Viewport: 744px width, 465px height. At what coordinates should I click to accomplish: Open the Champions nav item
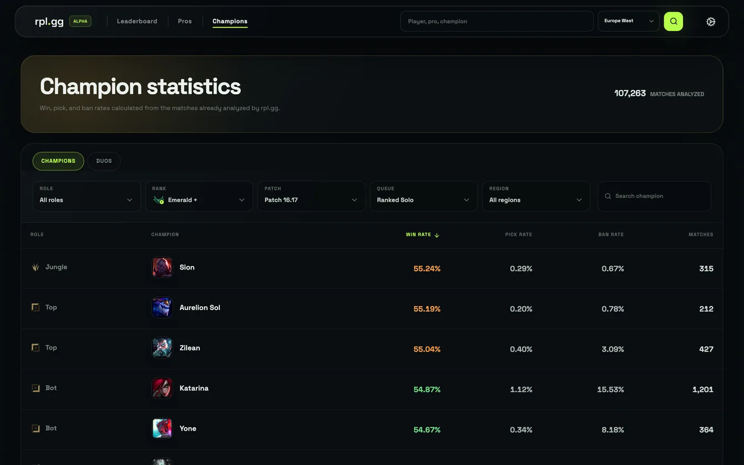tap(230, 21)
